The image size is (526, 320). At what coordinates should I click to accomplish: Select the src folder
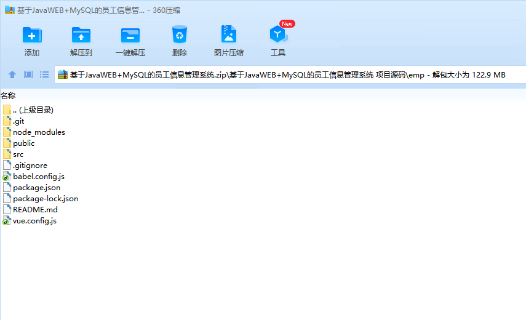(x=14, y=154)
